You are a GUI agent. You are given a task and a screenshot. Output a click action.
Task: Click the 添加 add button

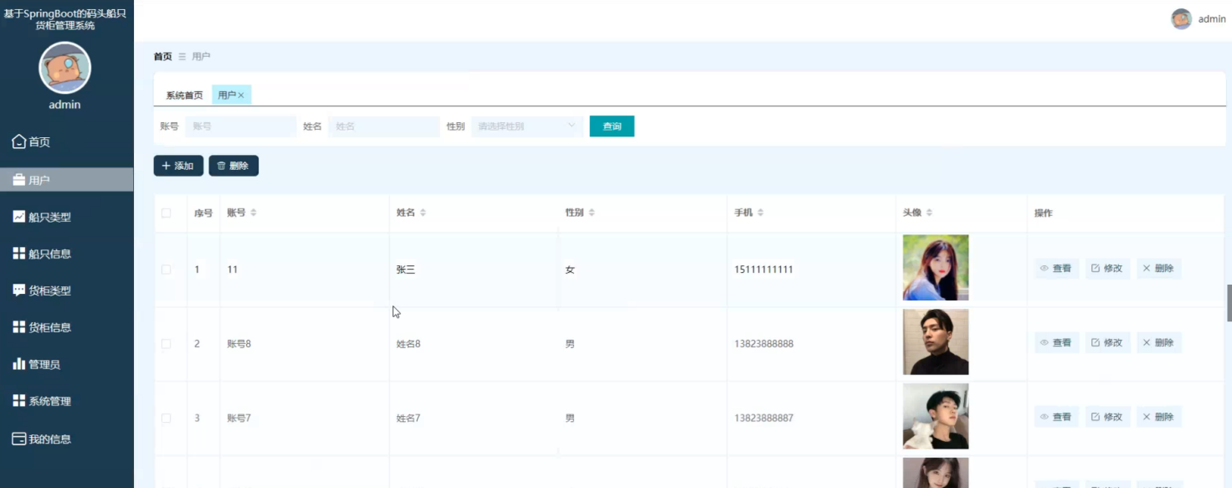(178, 166)
